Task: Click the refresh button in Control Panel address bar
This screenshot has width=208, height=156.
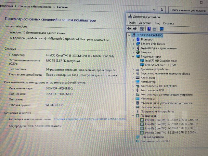Action: (162, 10)
